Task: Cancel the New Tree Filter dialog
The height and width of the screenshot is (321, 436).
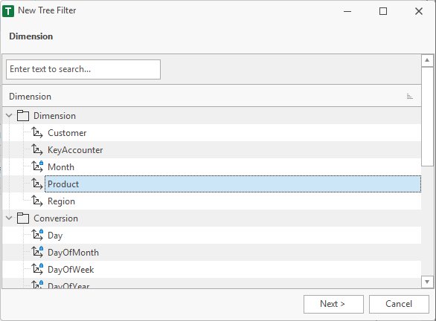Action: [399, 304]
